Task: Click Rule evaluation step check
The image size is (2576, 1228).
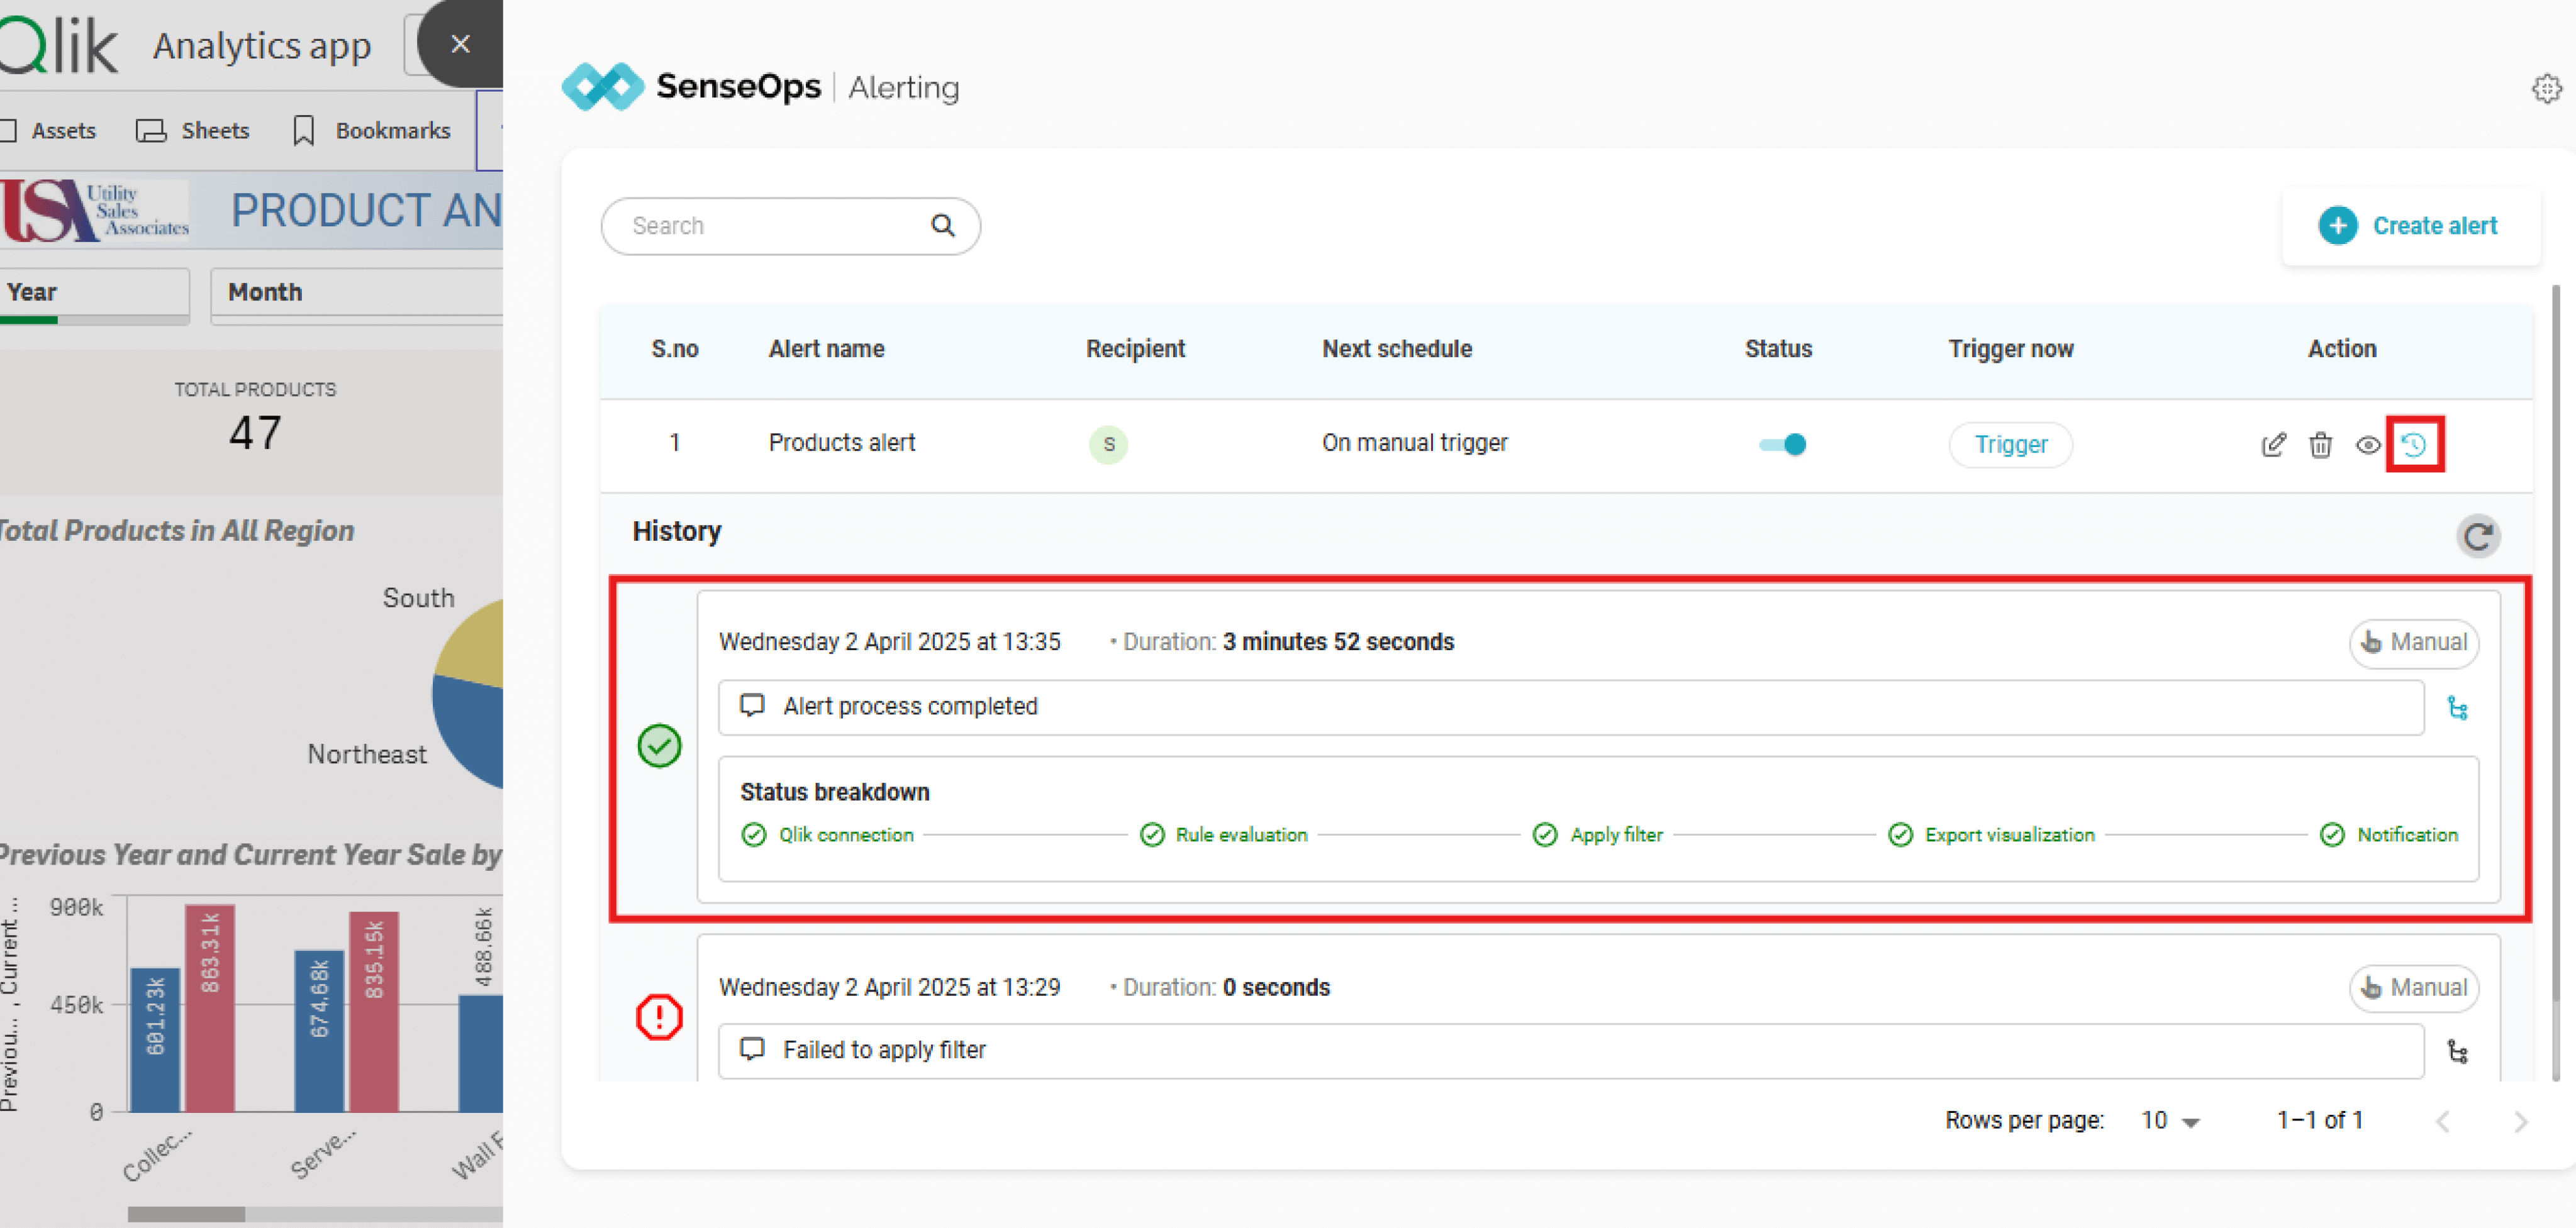Action: (1152, 834)
